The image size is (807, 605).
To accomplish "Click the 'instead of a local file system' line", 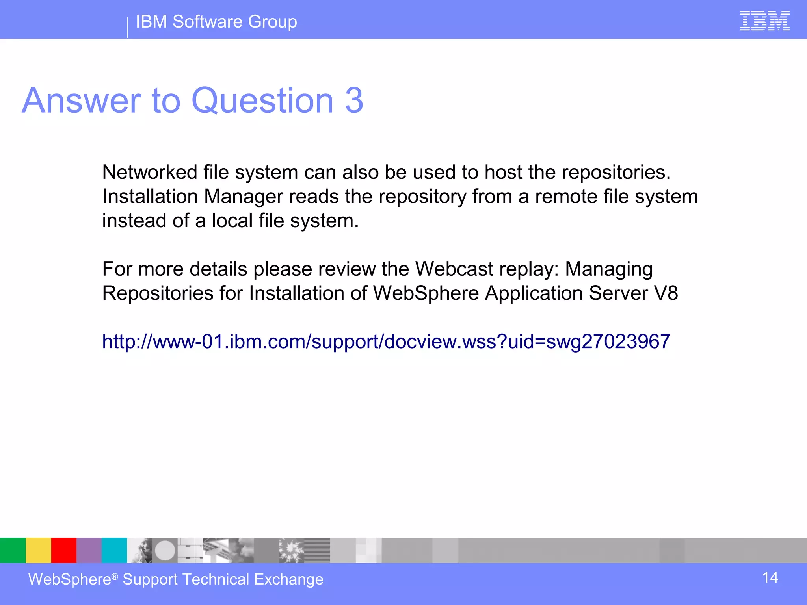I will pos(231,221).
